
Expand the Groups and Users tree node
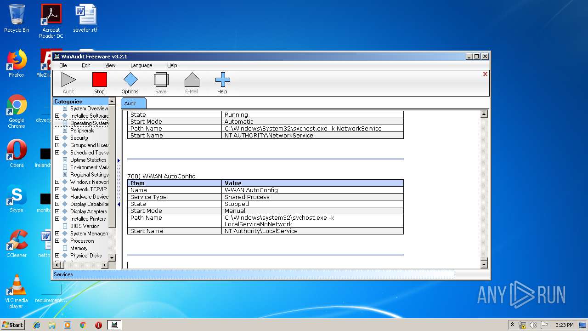(57, 145)
